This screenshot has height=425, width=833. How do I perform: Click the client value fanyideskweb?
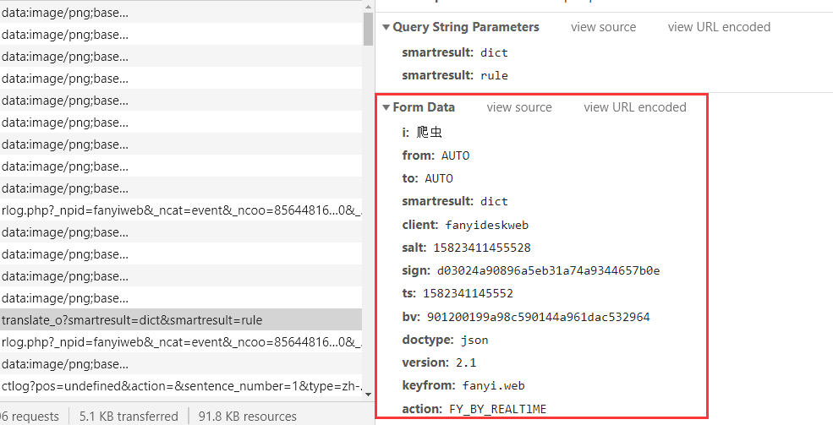487,225
